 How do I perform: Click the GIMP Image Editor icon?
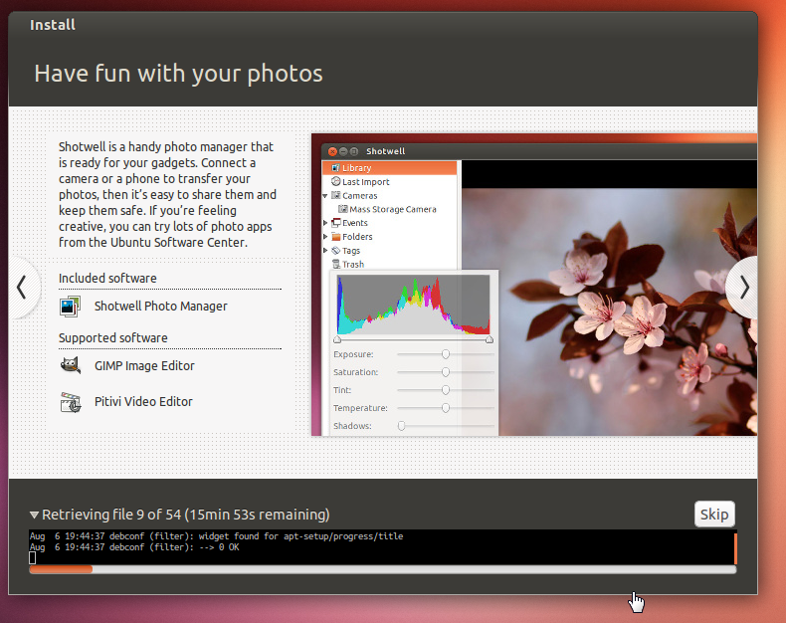click(71, 365)
